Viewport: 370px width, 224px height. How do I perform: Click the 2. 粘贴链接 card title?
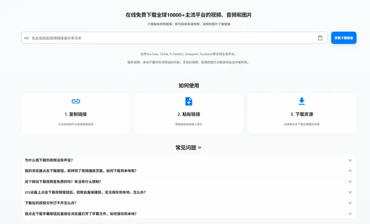coord(189,114)
